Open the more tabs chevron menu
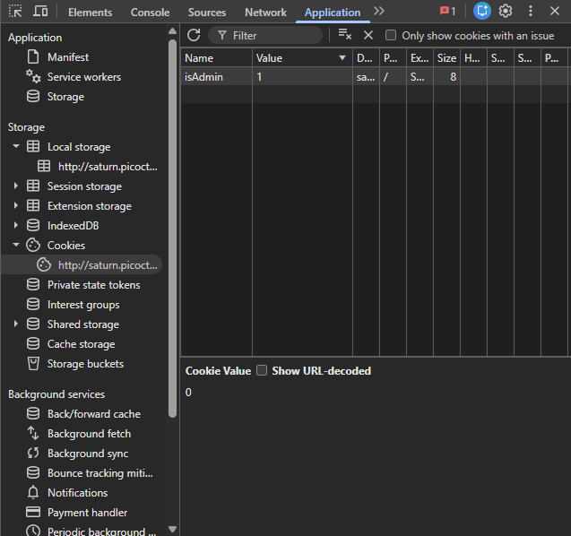This screenshot has height=536, width=571. click(379, 12)
